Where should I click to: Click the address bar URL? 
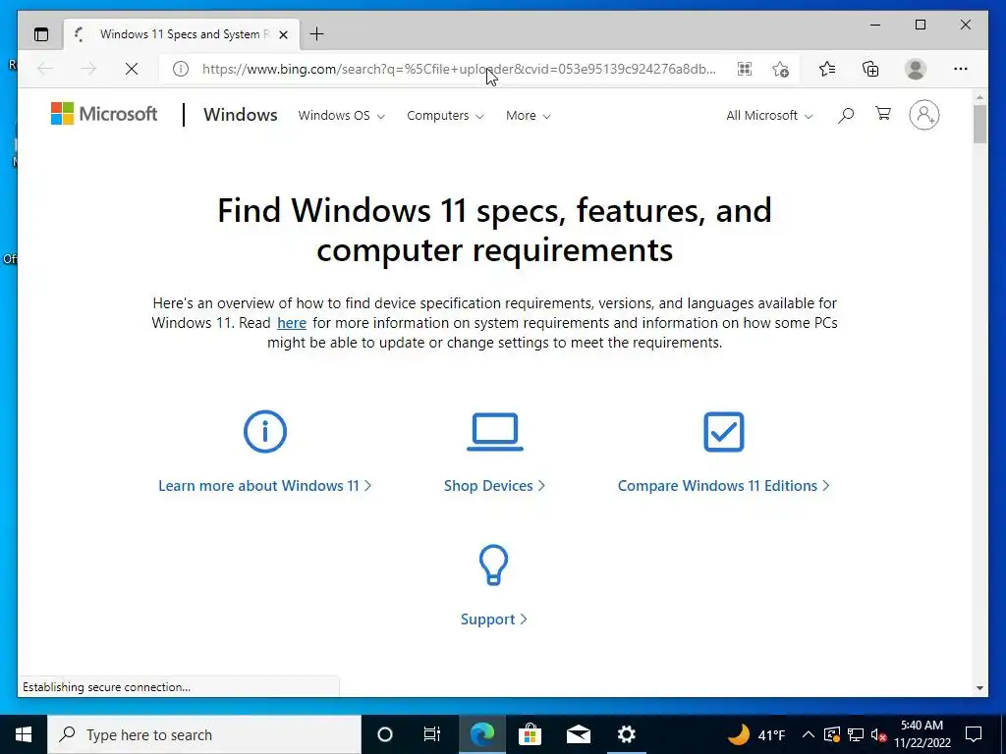(459, 69)
